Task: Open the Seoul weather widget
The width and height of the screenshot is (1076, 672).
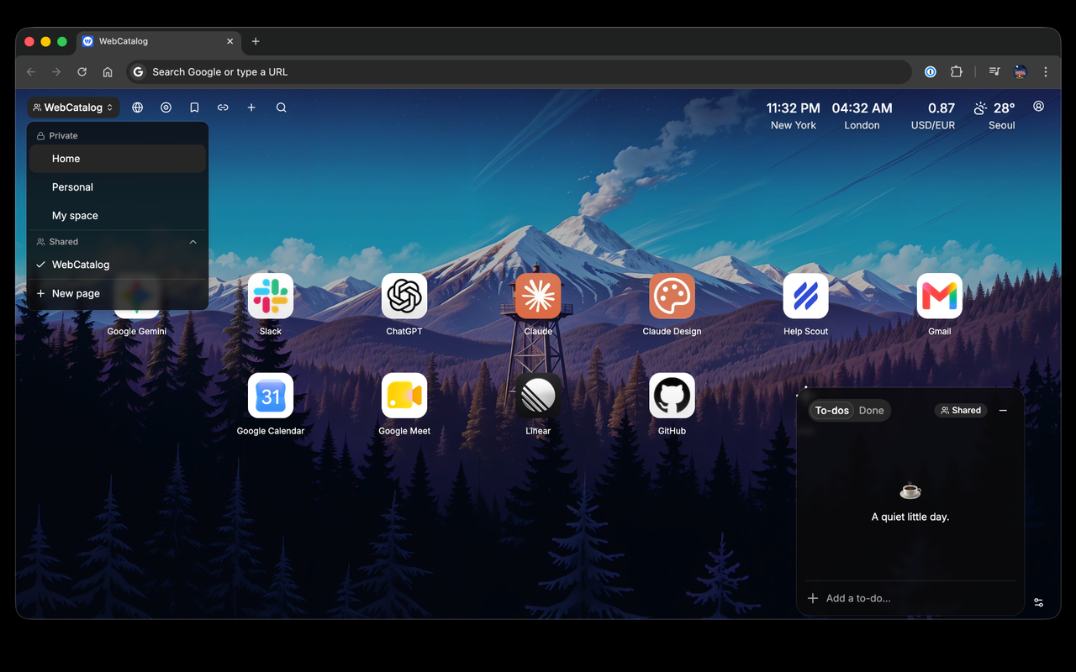Action: 994,116
